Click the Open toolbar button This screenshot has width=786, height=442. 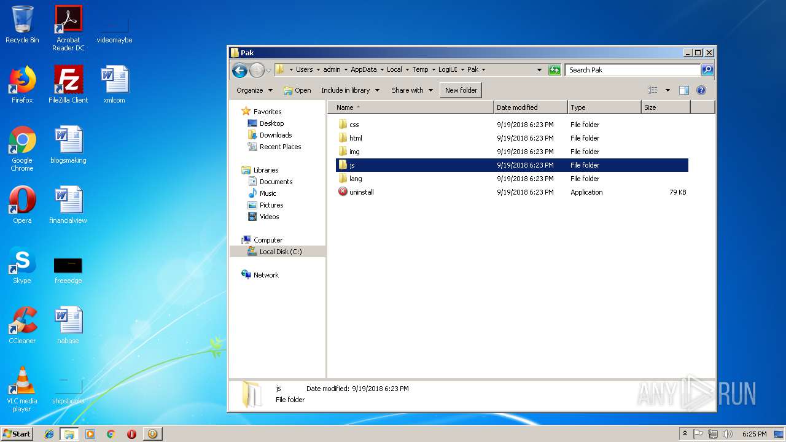click(x=297, y=90)
